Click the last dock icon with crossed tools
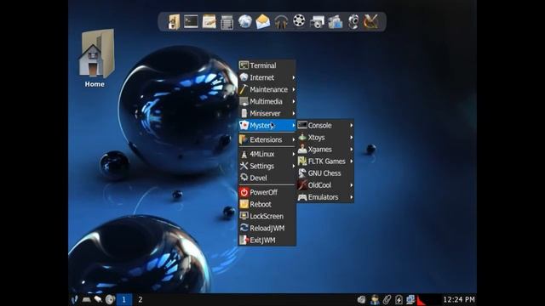545x306 pixels. point(371,21)
